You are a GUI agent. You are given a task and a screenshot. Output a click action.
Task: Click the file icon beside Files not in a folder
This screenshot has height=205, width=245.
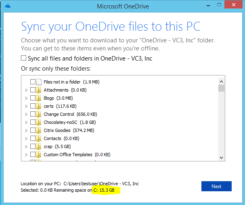(39, 82)
